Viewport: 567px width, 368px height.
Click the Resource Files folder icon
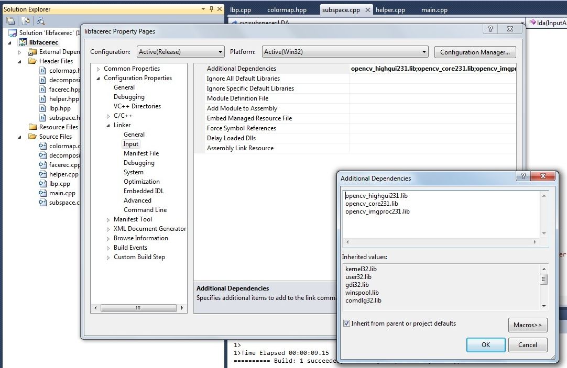[32, 127]
